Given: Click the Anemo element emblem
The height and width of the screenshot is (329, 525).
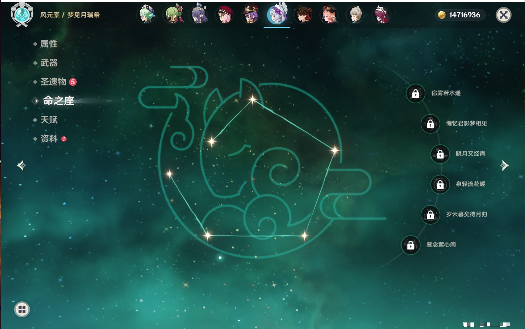Looking at the screenshot, I should 22,15.
